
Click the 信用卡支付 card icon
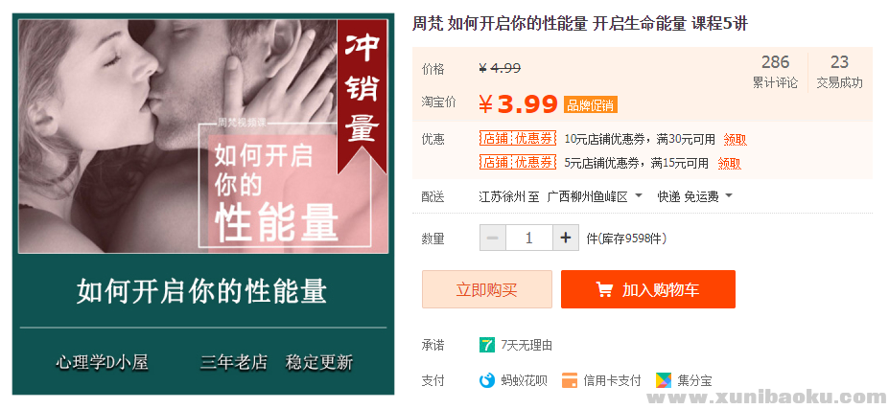(570, 380)
